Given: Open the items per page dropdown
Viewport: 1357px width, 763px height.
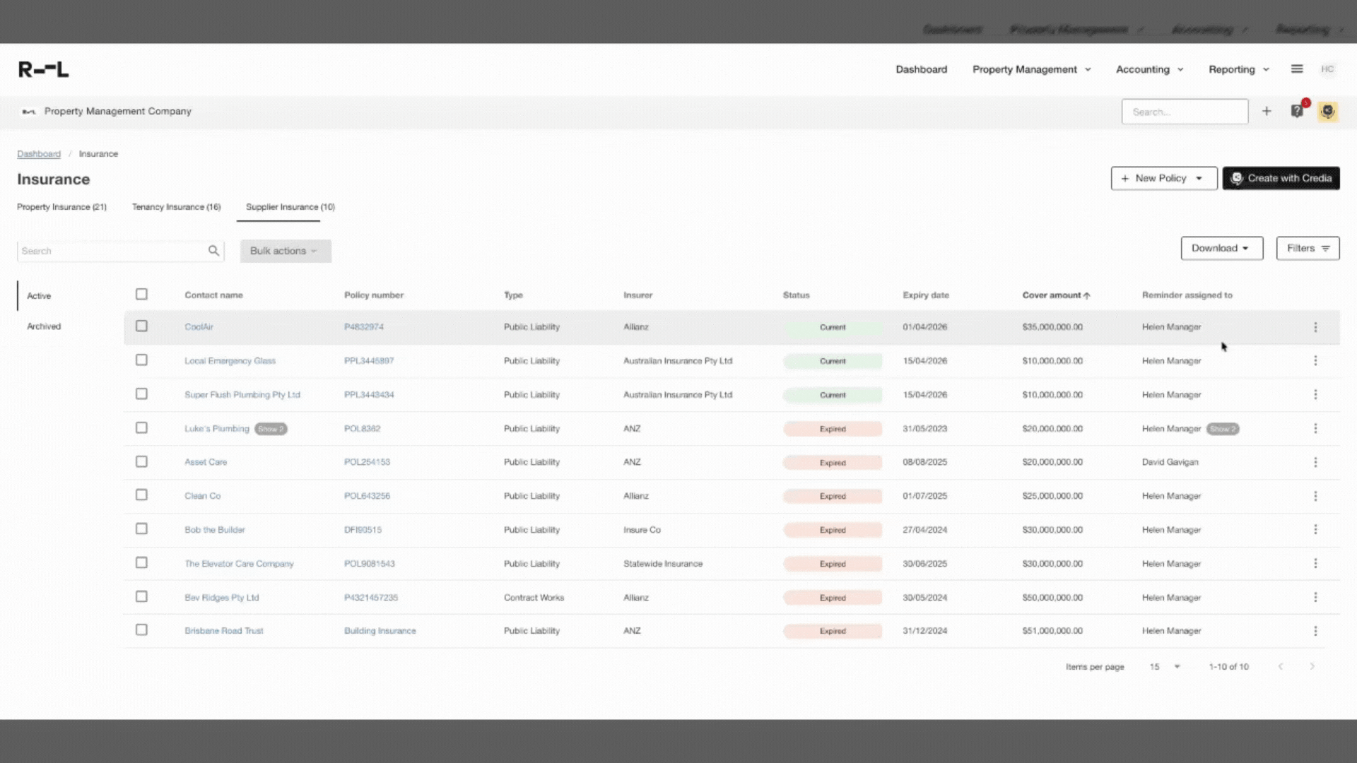Looking at the screenshot, I should pyautogui.click(x=1163, y=666).
